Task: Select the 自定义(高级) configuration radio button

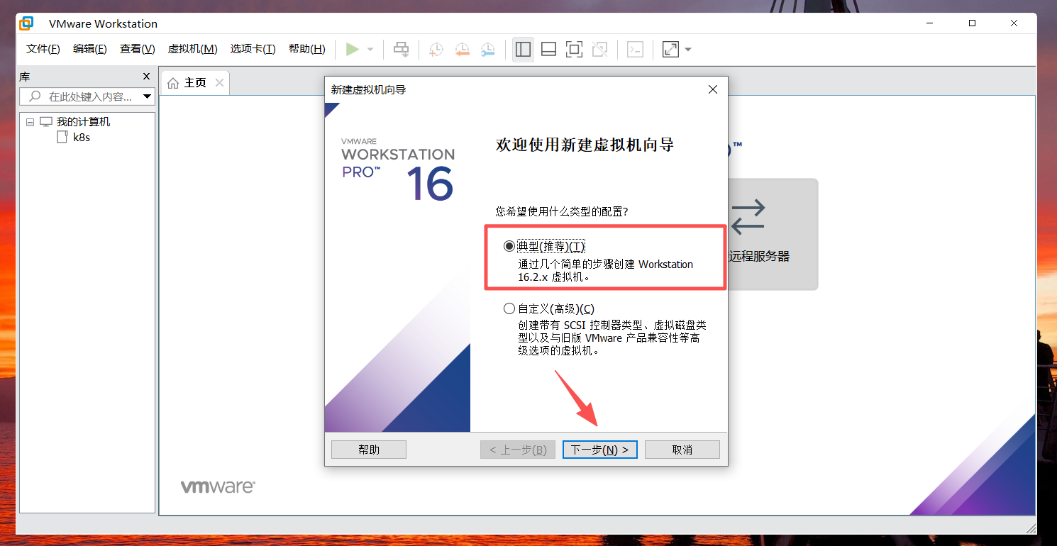Action: point(509,308)
